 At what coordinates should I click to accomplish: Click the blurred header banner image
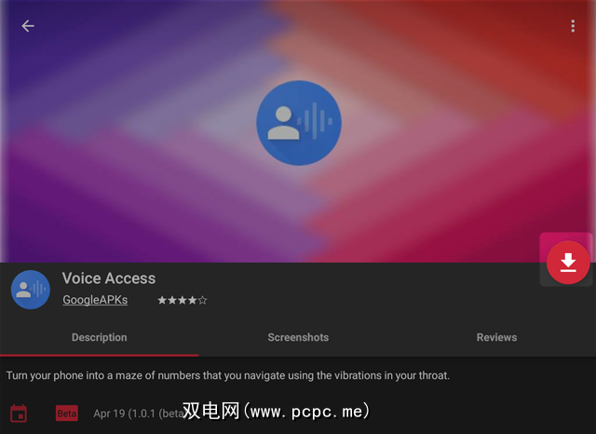(x=298, y=131)
